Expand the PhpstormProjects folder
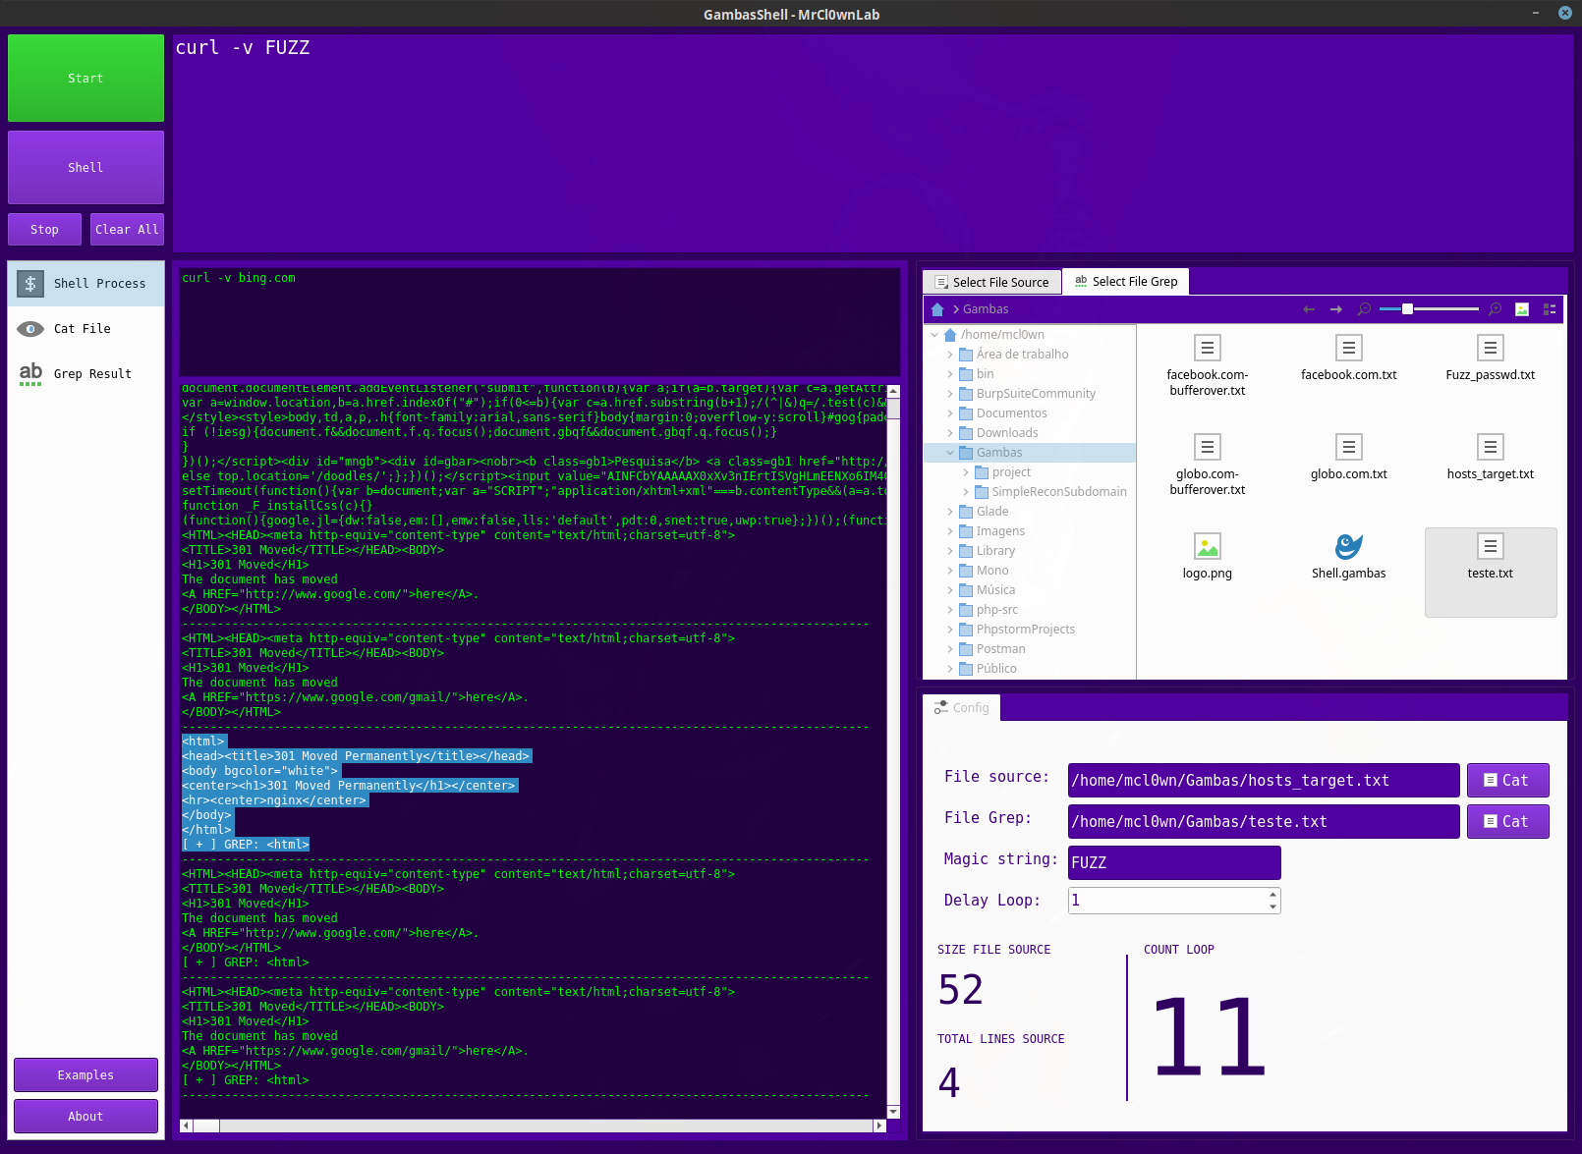Image resolution: width=1582 pixels, height=1154 pixels. (950, 630)
